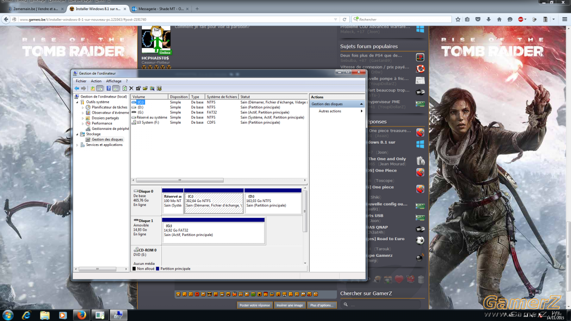
Task: Sort by Système de fichiers column header
Action: (x=222, y=97)
